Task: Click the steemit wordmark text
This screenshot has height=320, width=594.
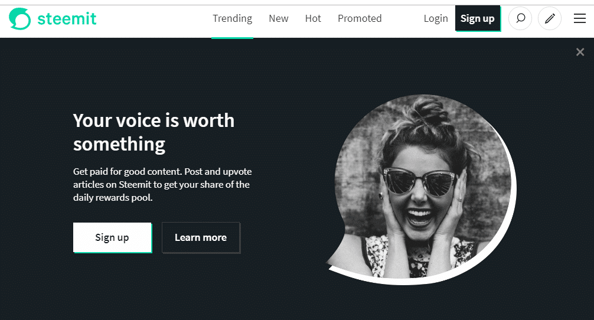Action: (67, 19)
